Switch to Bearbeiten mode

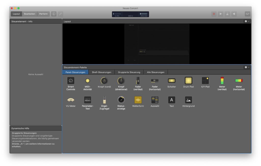pyautogui.click(x=30, y=14)
